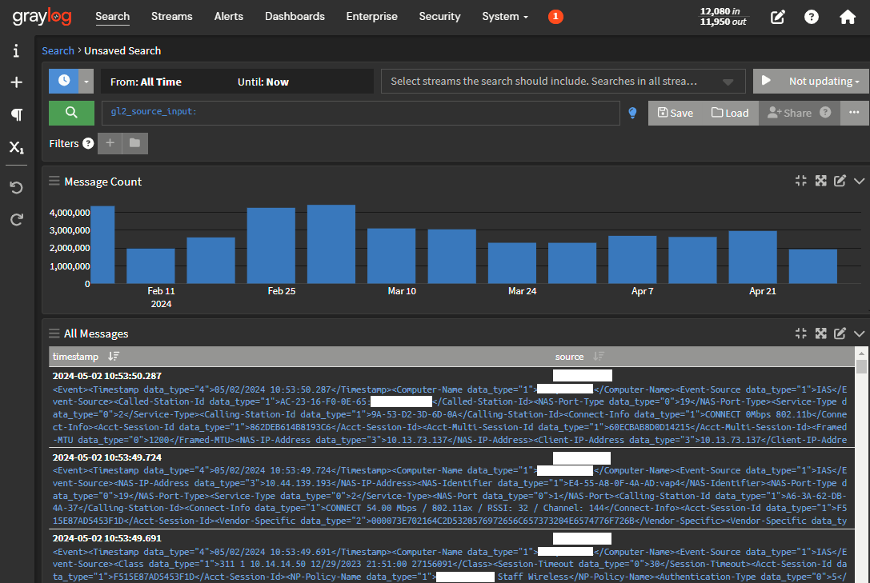Click the help question mark icon
Screen dimensions: 870x583
coord(812,17)
